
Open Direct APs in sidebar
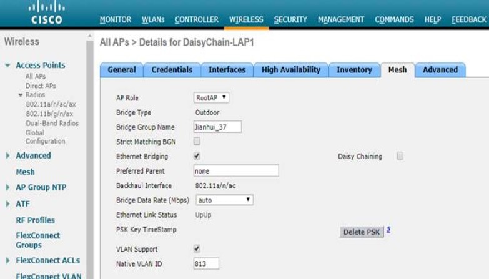pos(41,86)
